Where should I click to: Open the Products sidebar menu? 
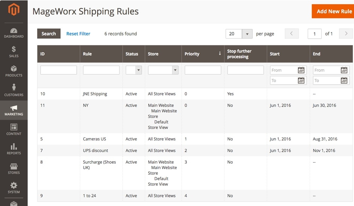pyautogui.click(x=14, y=71)
